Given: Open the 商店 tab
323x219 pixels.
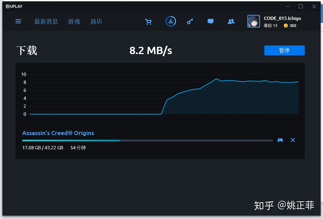Looking at the screenshot, I should pos(96,22).
